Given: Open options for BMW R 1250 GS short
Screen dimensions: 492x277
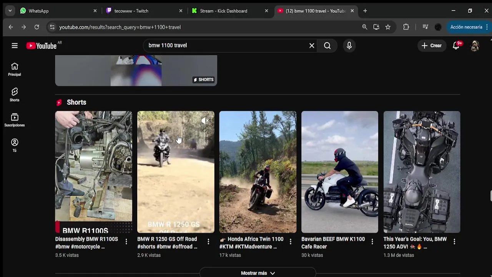Looking at the screenshot, I should point(208,242).
